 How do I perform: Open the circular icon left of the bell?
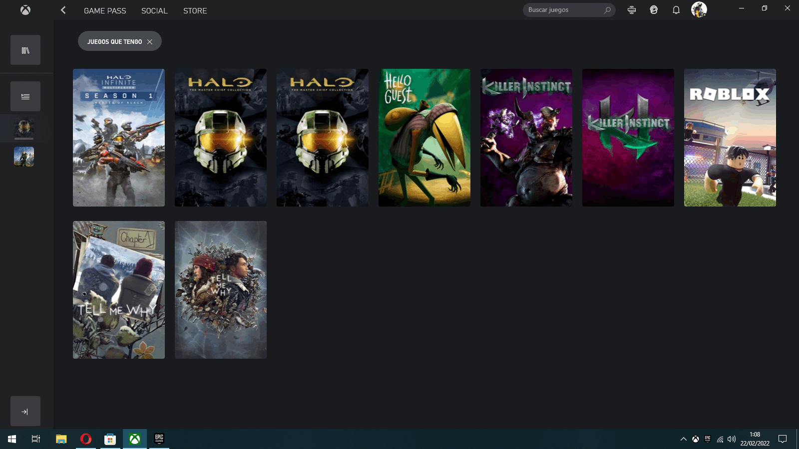[654, 10]
